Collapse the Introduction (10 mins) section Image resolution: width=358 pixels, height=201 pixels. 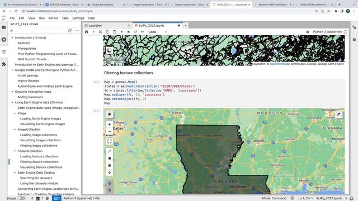[12, 37]
